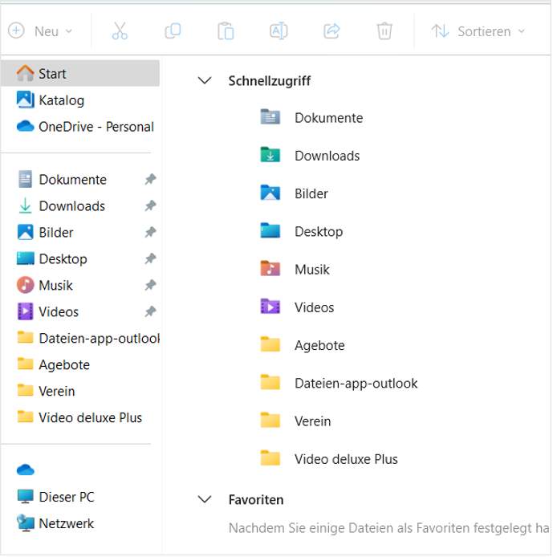This screenshot has height=557, width=553.
Task: Select Start in the navigation pane
Action: tap(80, 74)
